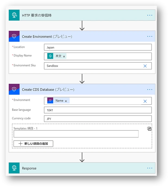Click the Create CDS Database shield icon
The width and height of the screenshot is (168, 187).
pyautogui.click(x=14, y=89)
